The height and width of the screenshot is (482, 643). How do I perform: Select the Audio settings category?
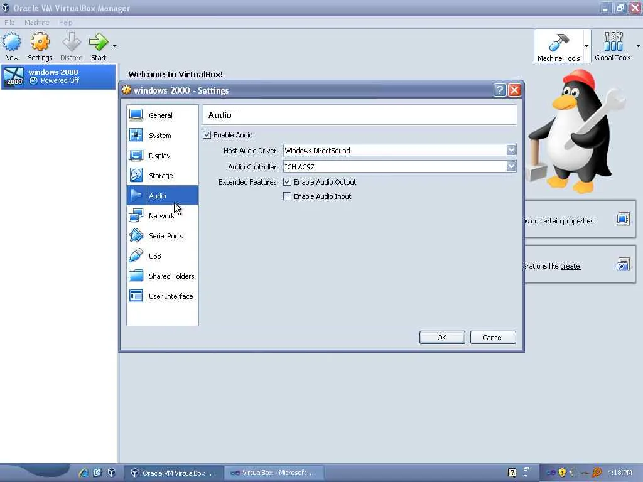[x=163, y=196]
